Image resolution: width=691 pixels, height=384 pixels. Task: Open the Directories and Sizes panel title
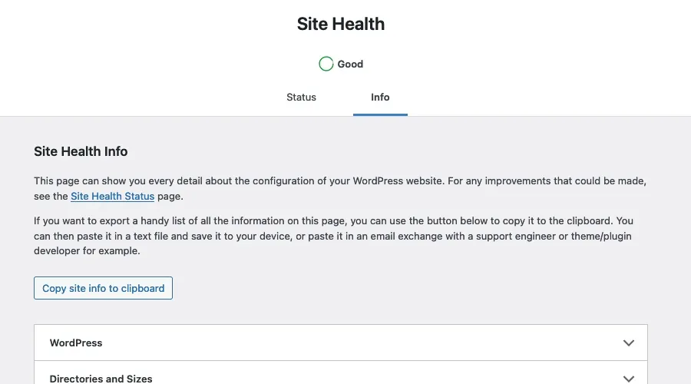[101, 379]
